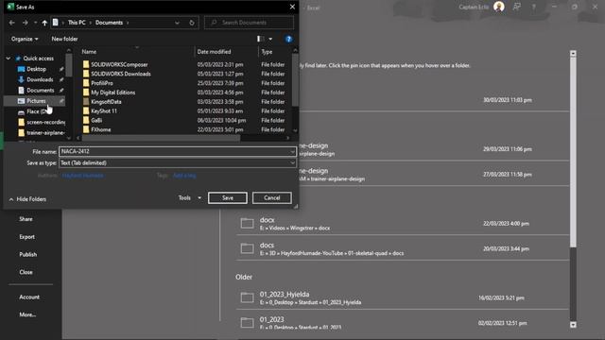This screenshot has height=340, width=605.
Task: Select the GaBi folder
Action: 96,120
